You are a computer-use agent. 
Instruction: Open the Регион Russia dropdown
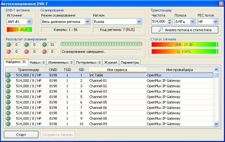click(139, 22)
